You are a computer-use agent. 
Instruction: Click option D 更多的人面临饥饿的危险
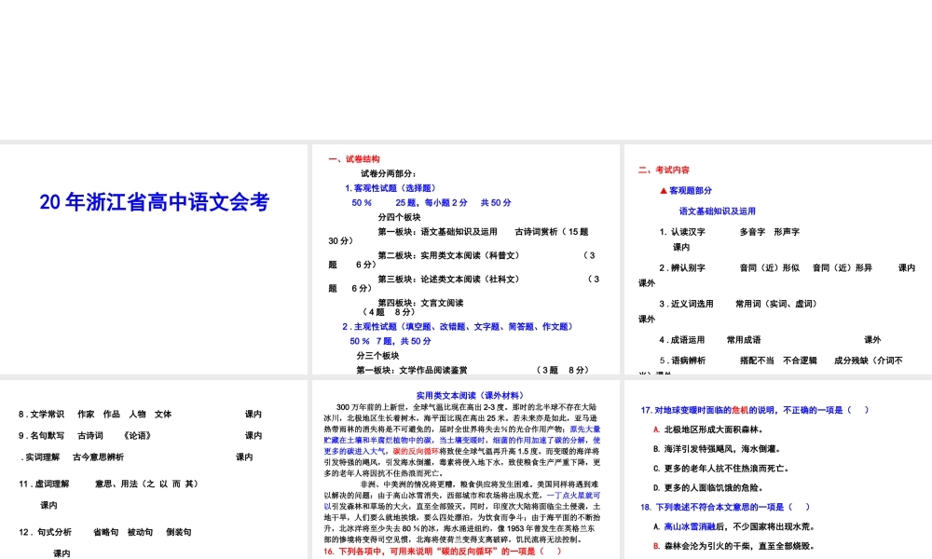tap(707, 487)
